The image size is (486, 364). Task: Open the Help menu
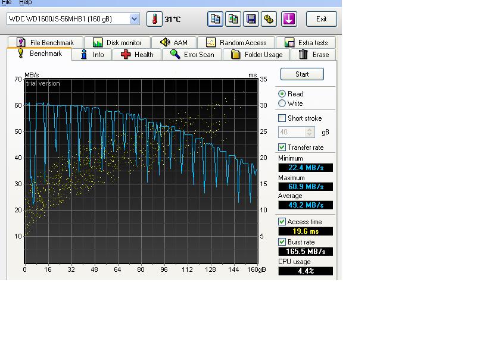coord(26,3)
